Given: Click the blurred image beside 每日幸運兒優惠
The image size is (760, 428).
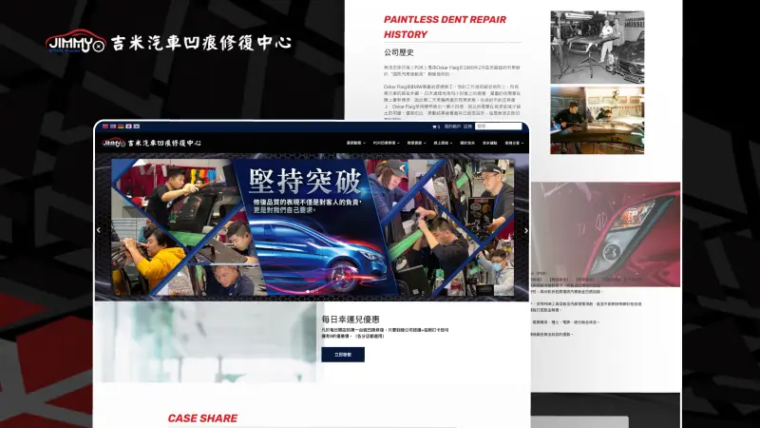Looking at the screenshot, I should pyautogui.click(x=205, y=341).
